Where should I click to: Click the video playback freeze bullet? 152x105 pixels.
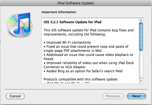(x=88, y=57)
